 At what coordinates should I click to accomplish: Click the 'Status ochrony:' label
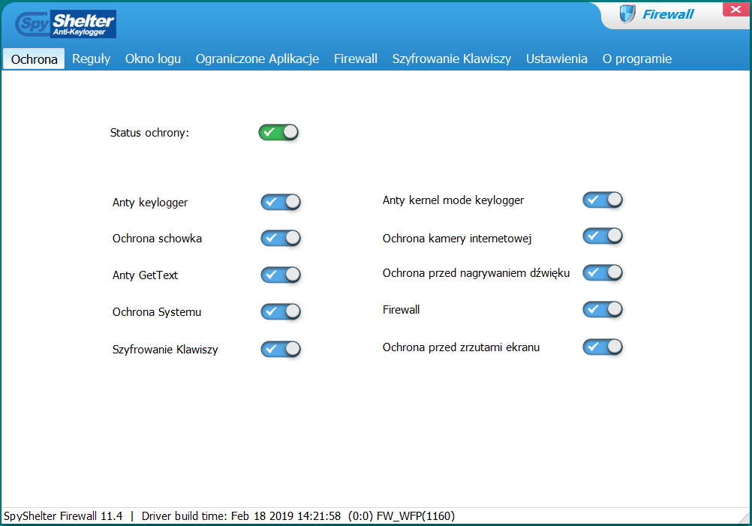[x=149, y=133]
